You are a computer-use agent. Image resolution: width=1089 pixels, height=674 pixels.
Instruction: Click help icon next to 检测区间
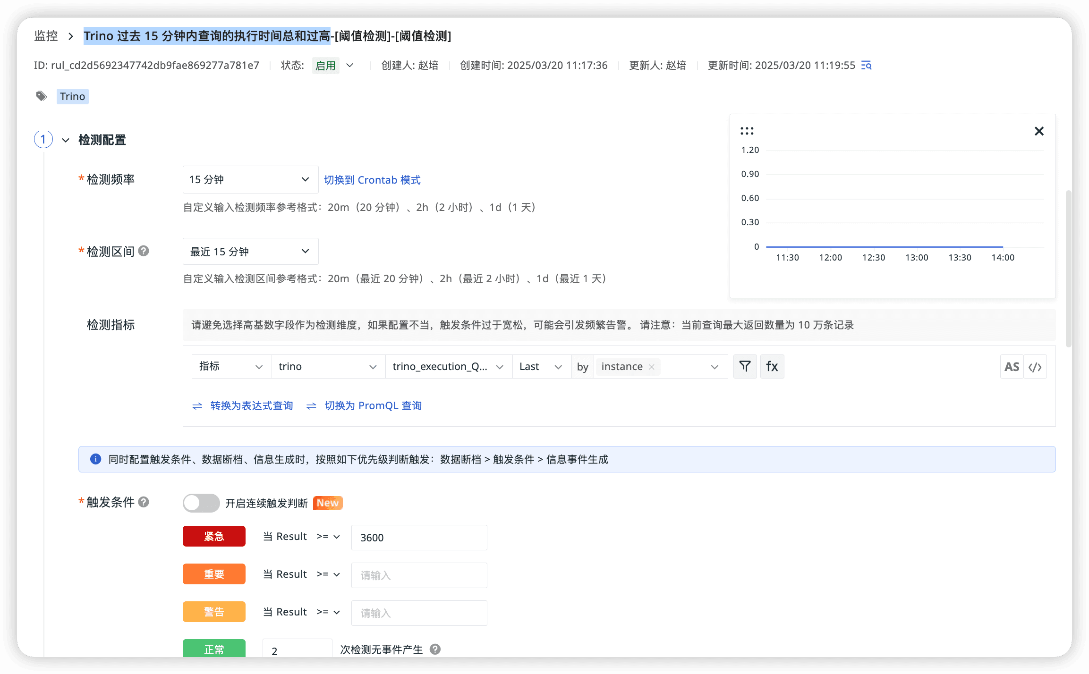[x=144, y=251]
